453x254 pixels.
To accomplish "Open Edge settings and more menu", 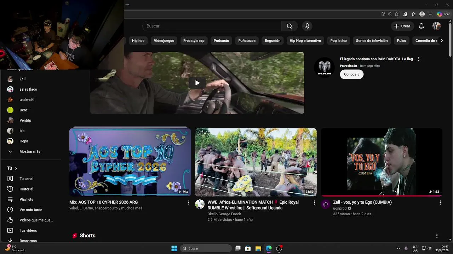I will pos(430,14).
